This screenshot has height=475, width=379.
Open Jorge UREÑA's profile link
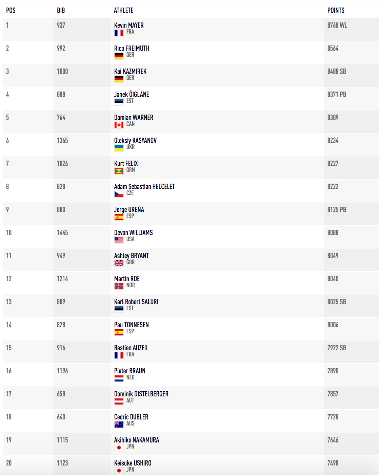(x=129, y=210)
